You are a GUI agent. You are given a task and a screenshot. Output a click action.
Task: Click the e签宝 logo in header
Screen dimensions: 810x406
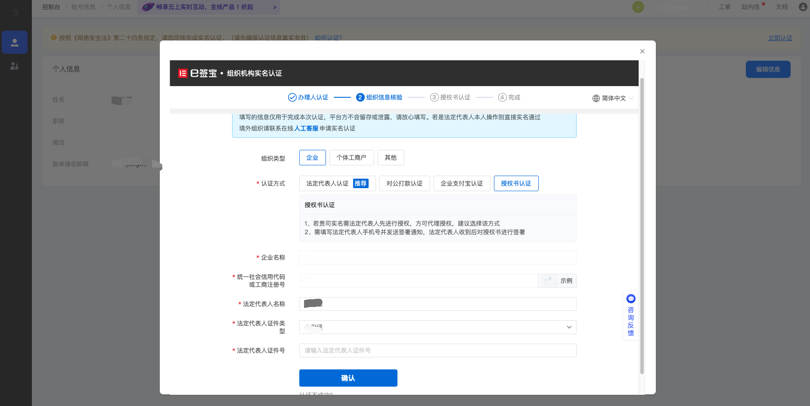pyautogui.click(x=198, y=73)
